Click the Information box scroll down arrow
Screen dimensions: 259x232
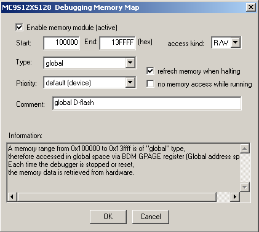(x=245, y=187)
